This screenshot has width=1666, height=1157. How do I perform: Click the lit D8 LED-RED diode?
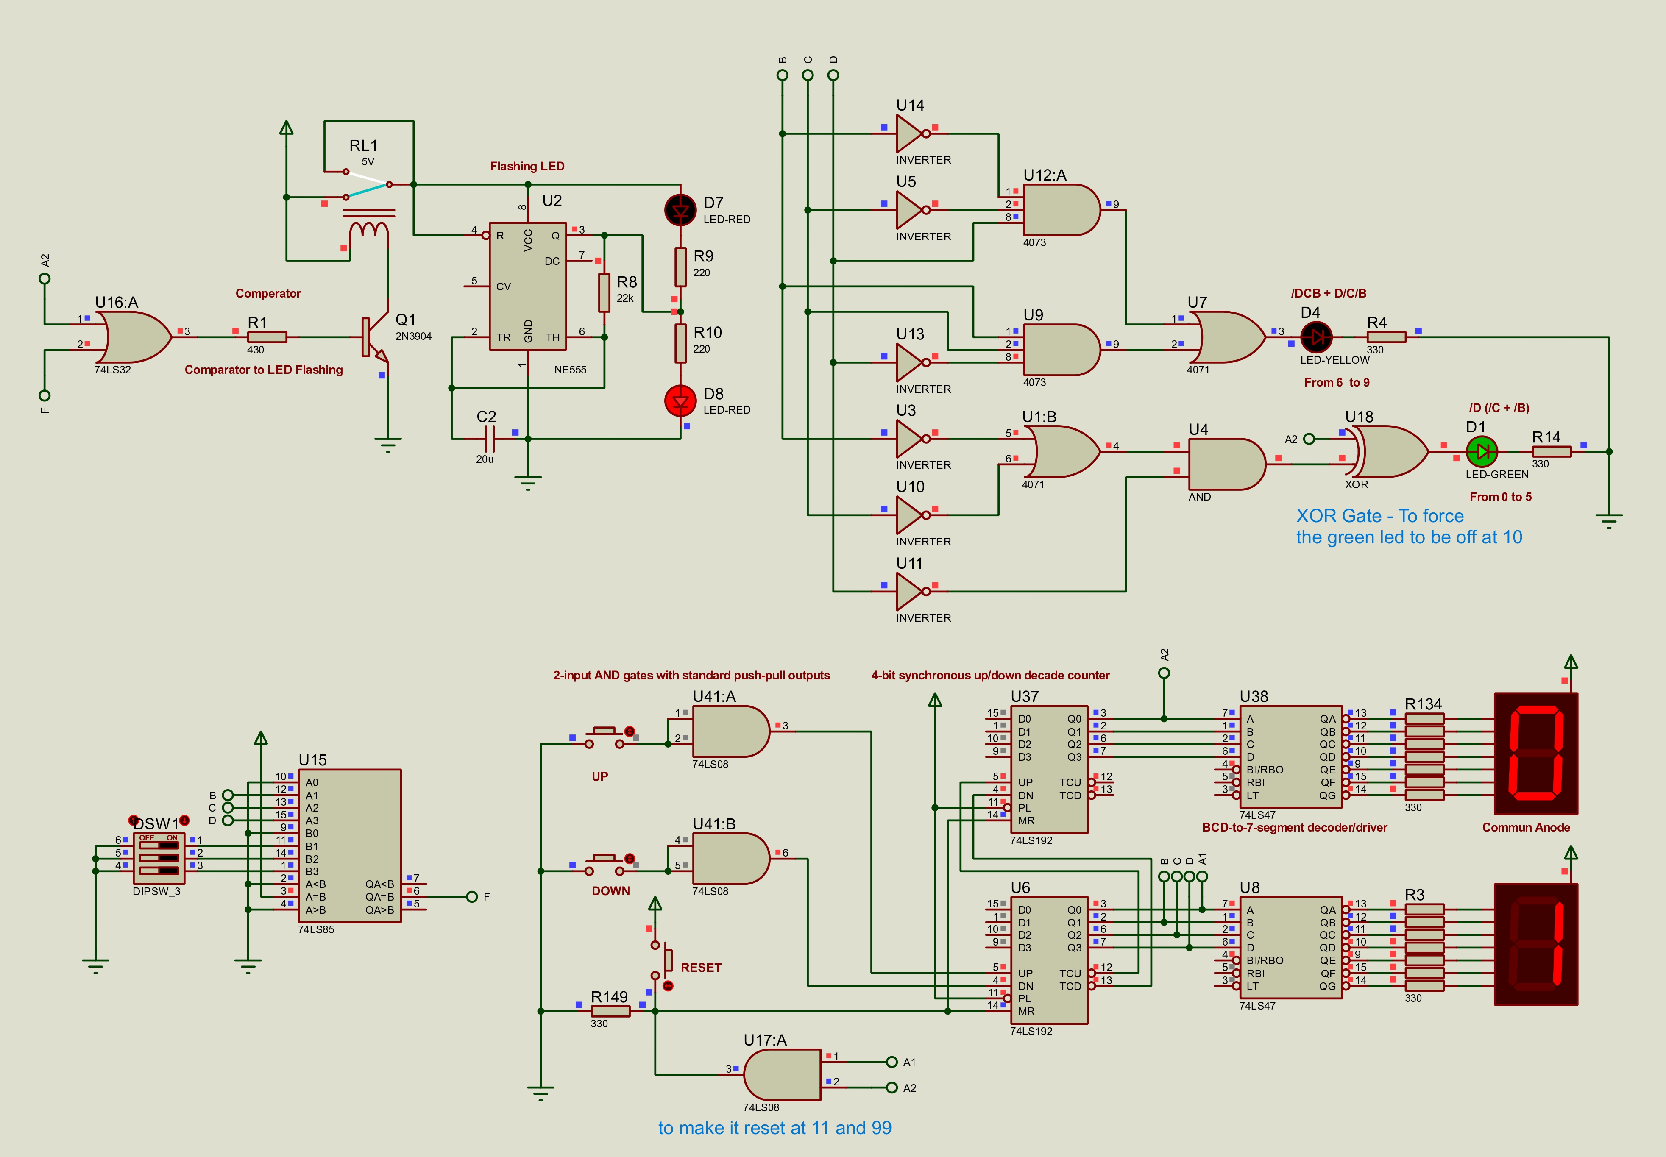pyautogui.click(x=680, y=401)
